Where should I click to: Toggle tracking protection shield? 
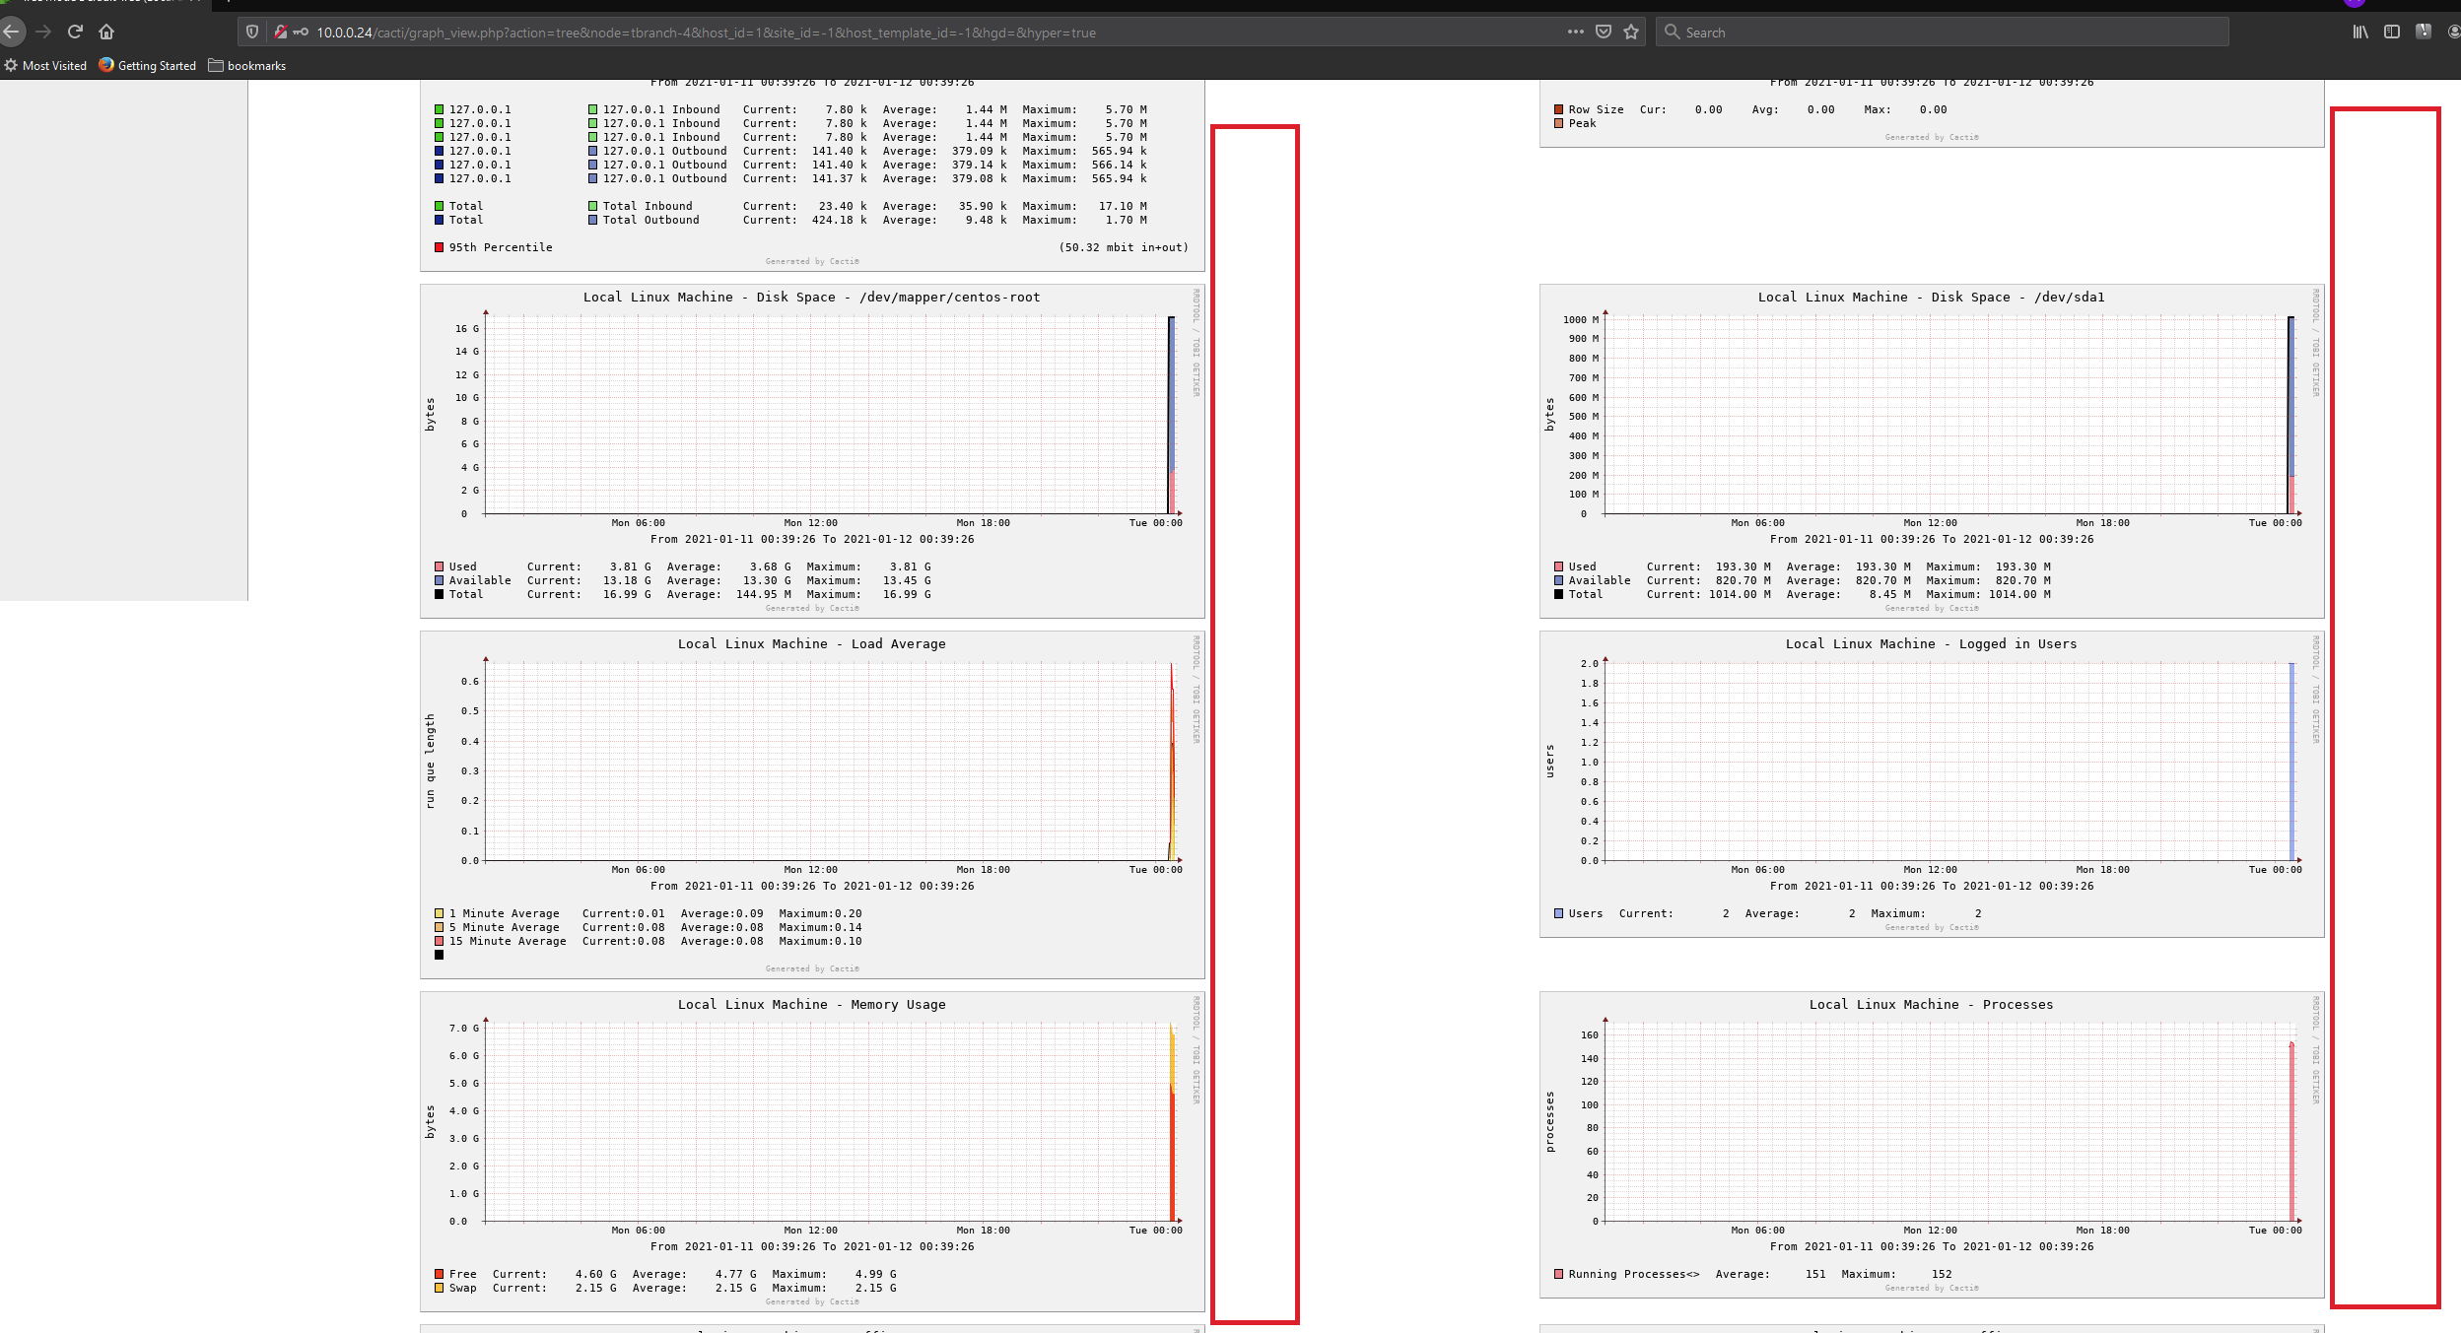point(252,32)
